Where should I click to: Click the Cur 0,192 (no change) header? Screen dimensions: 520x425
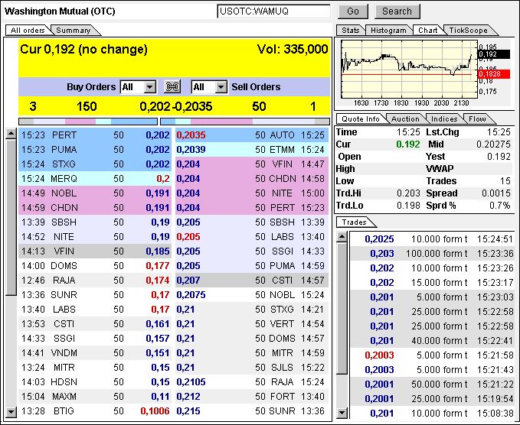[84, 50]
